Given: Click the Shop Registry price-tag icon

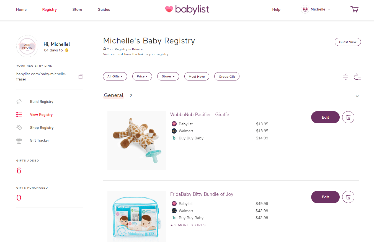Looking at the screenshot, I should pyautogui.click(x=19, y=127).
